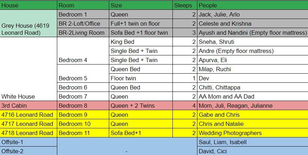Select the House header cell
The height and width of the screenshot is (155, 308).
pyautogui.click(x=28, y=5)
